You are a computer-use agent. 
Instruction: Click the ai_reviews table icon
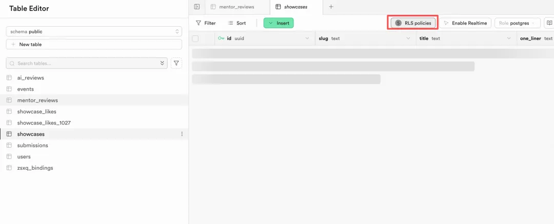coord(9,78)
